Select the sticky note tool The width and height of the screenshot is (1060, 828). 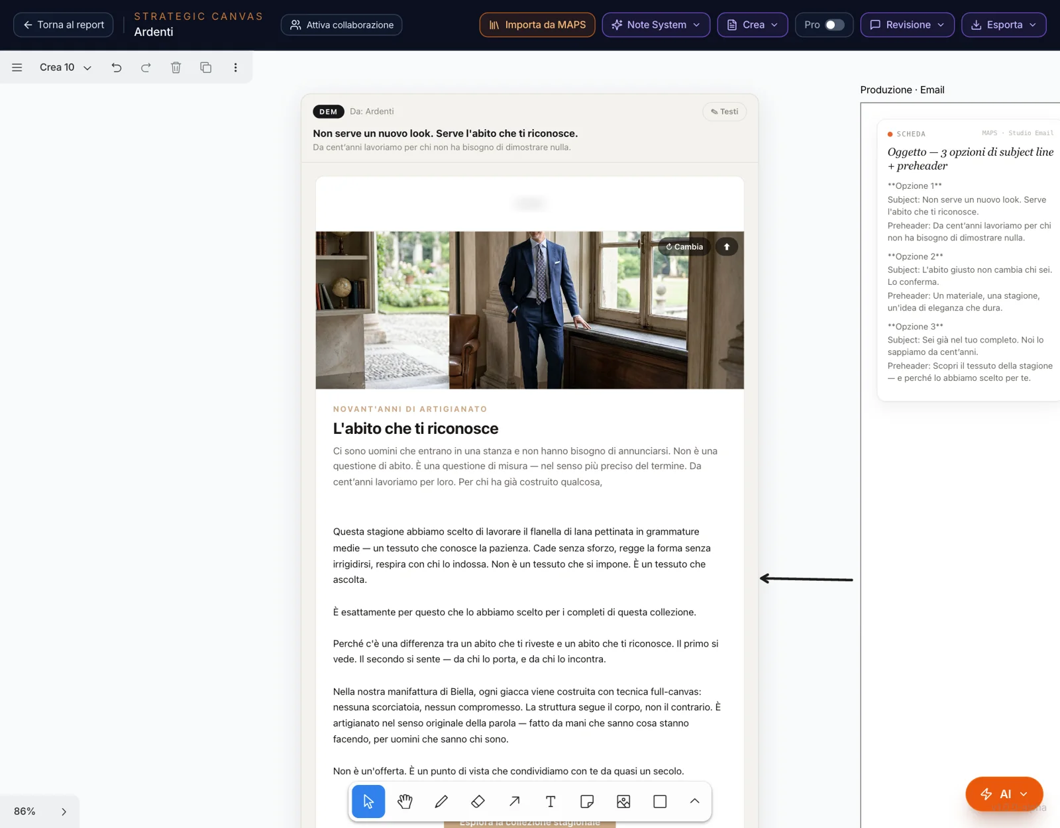click(x=587, y=802)
